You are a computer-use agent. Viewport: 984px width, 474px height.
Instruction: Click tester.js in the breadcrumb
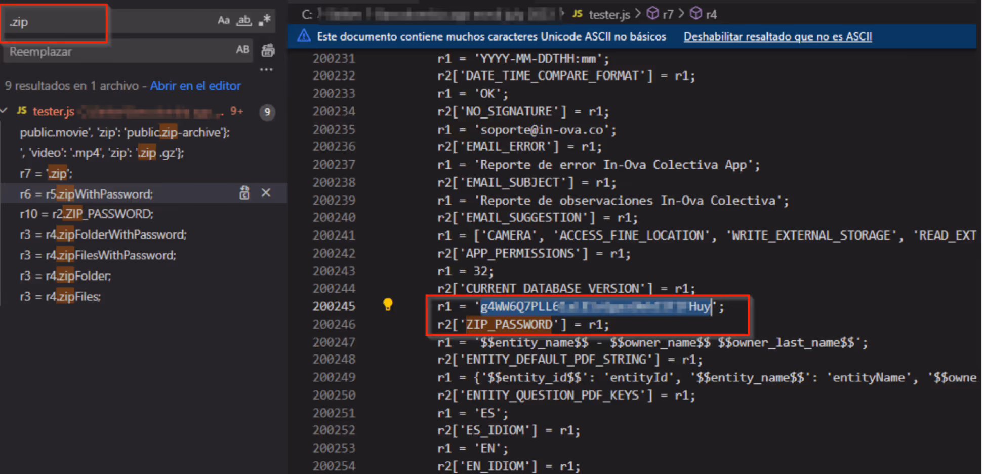tap(609, 15)
